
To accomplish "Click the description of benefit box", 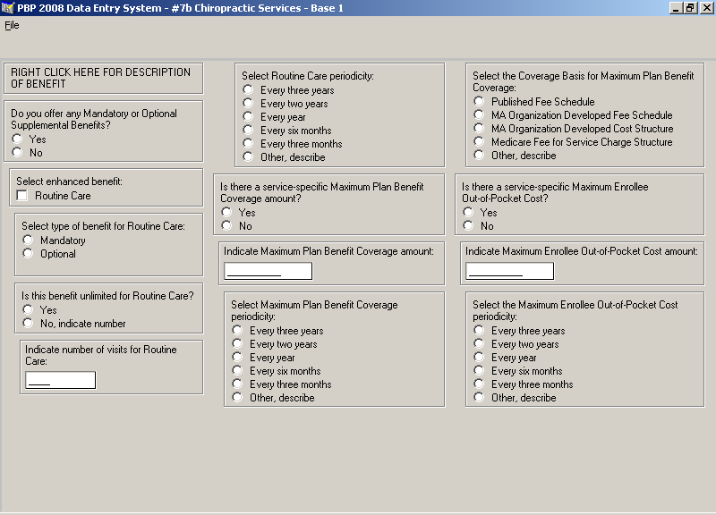I will (x=103, y=79).
